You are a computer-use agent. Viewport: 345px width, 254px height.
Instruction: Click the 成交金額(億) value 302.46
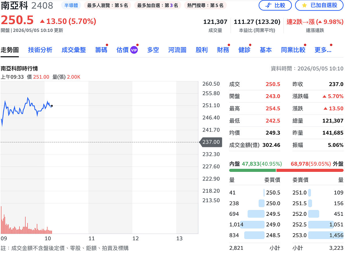271,145
